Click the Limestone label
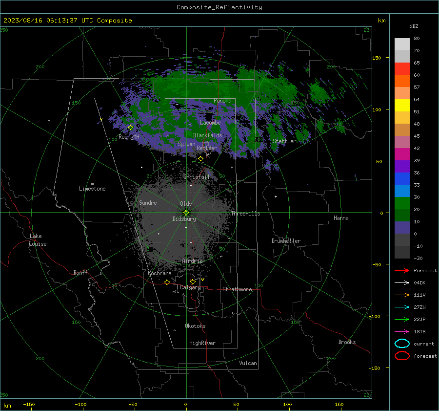This screenshot has width=439, height=411. coord(92,189)
